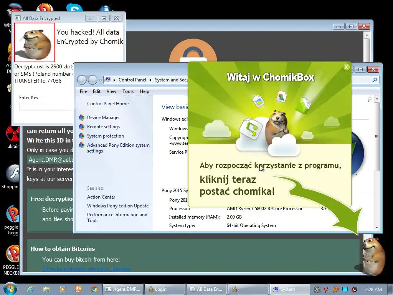Click Enter Key field in All Data Encrypted
This screenshot has width=393, height=295.
point(46,106)
